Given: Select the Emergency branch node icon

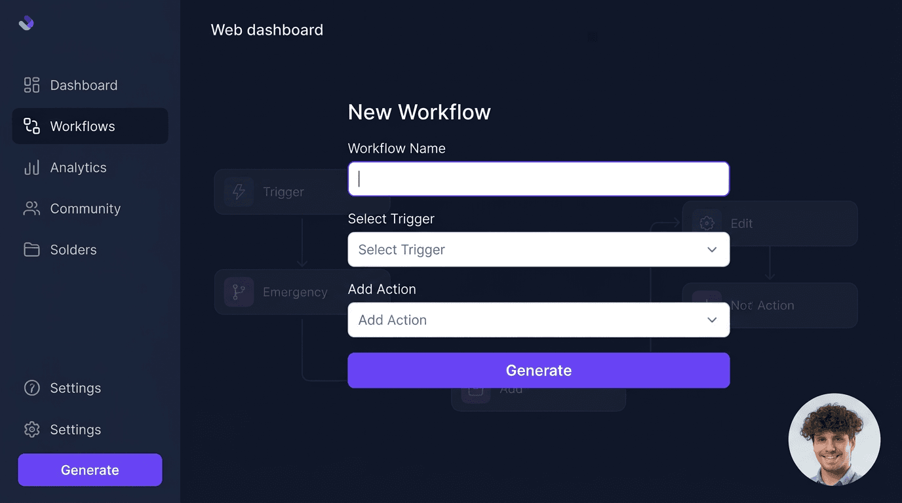Looking at the screenshot, I should (x=239, y=291).
